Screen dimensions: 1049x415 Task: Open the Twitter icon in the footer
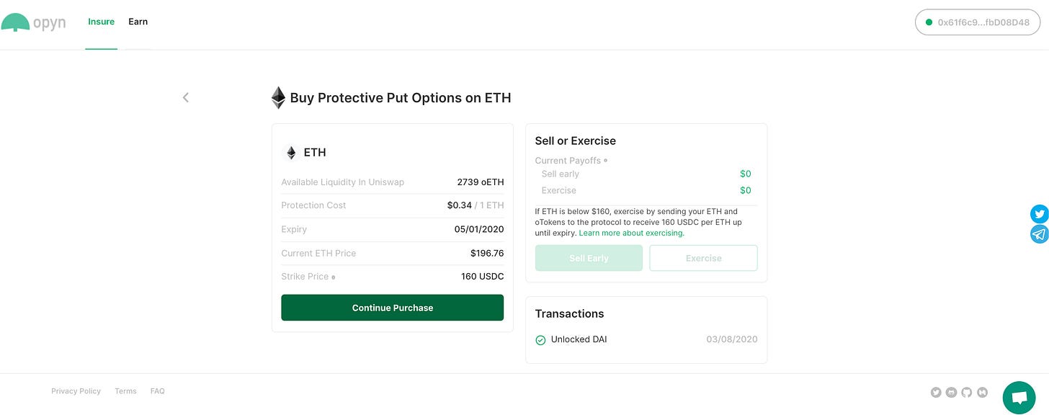pyautogui.click(x=936, y=393)
